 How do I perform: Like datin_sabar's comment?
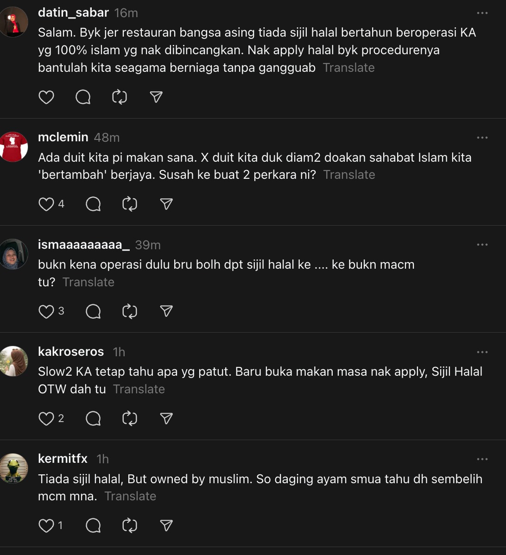[x=46, y=97]
